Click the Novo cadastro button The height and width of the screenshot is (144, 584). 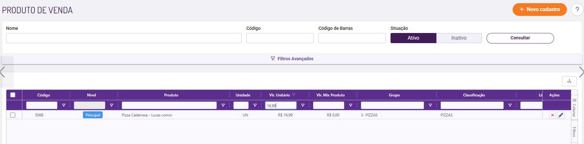[x=539, y=10]
